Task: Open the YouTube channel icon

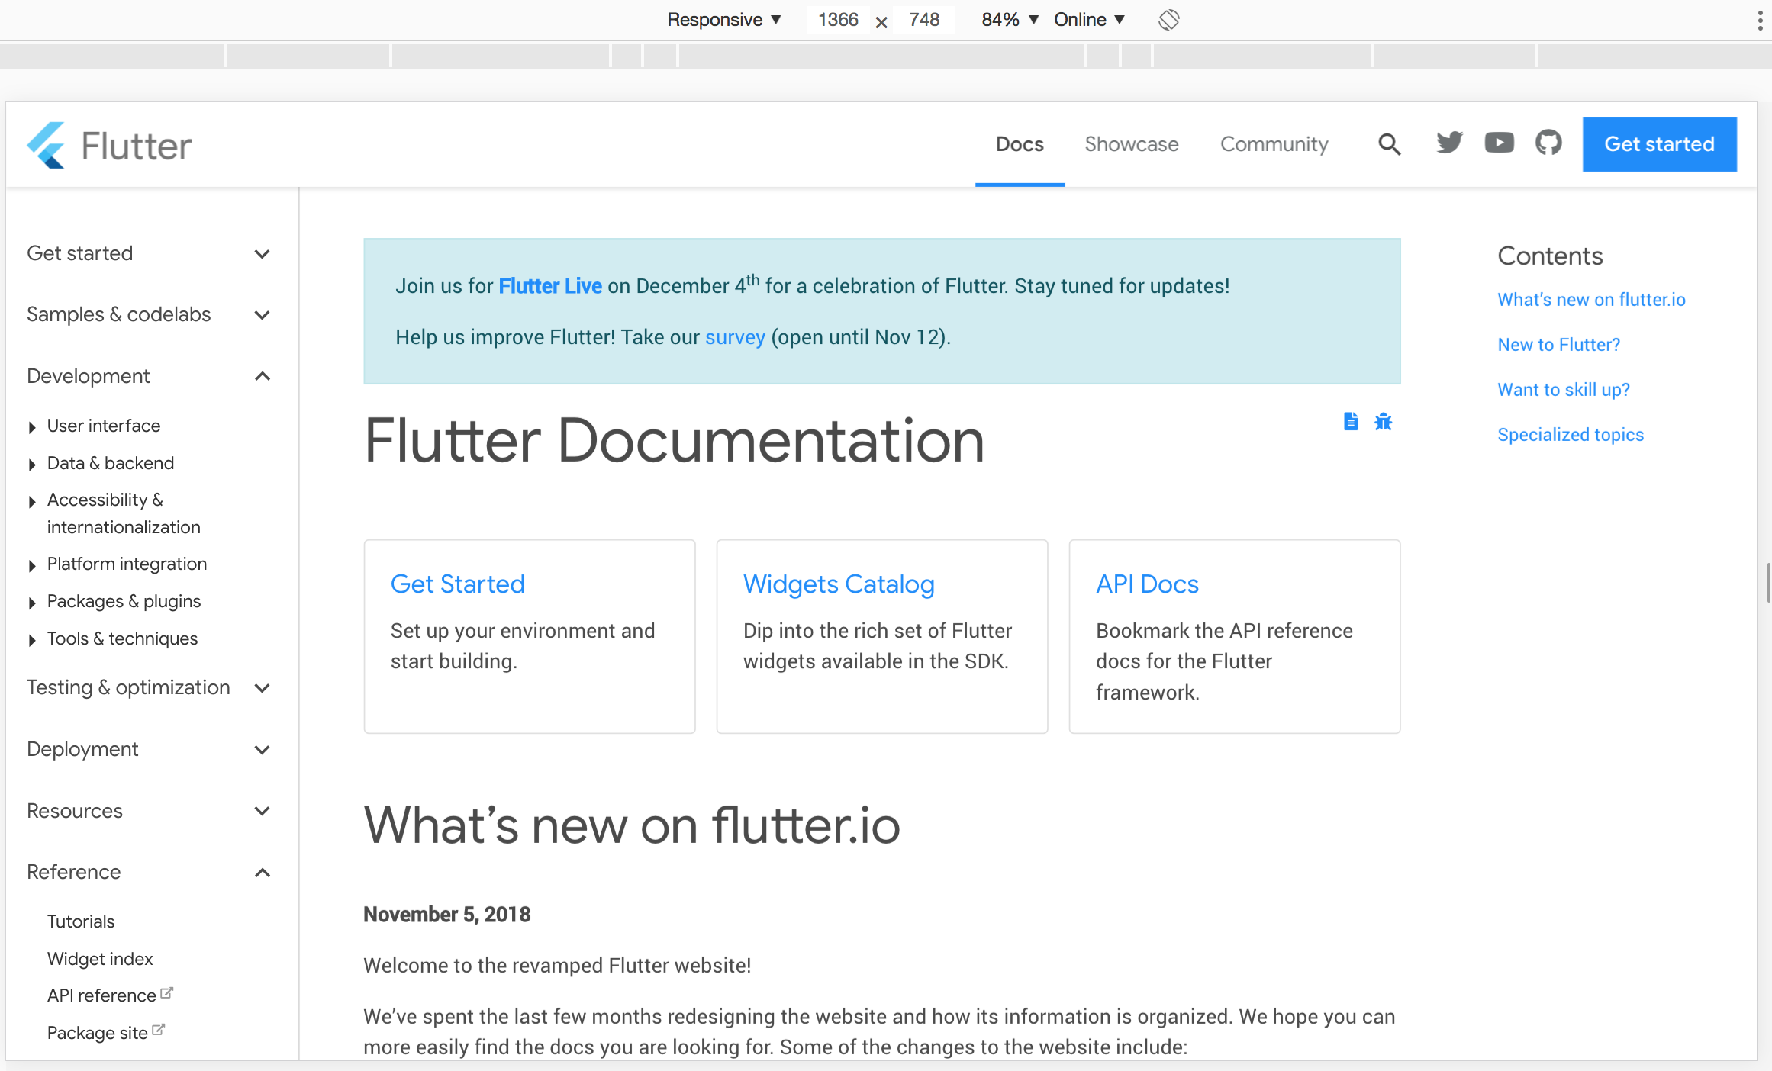Action: pyautogui.click(x=1499, y=143)
